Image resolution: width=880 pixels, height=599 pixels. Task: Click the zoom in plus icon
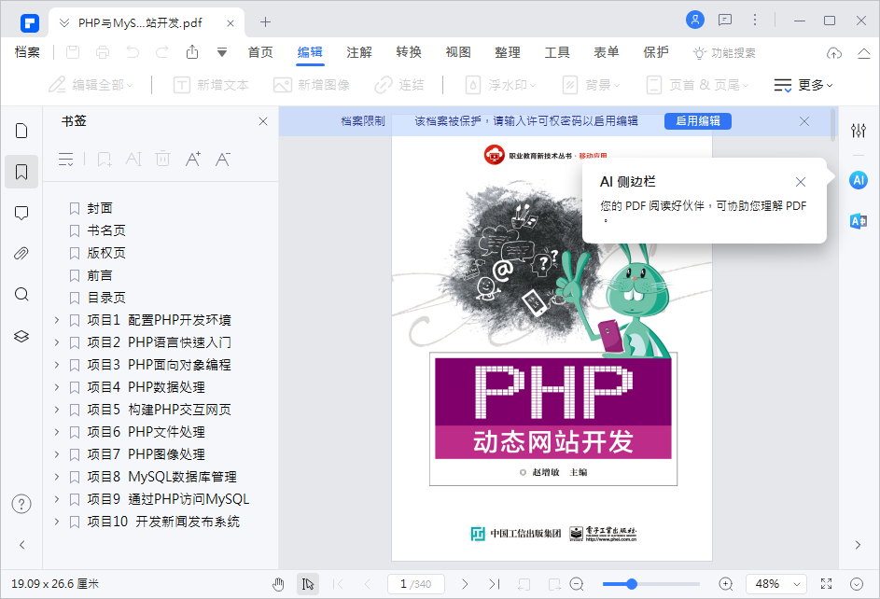pyautogui.click(x=726, y=584)
